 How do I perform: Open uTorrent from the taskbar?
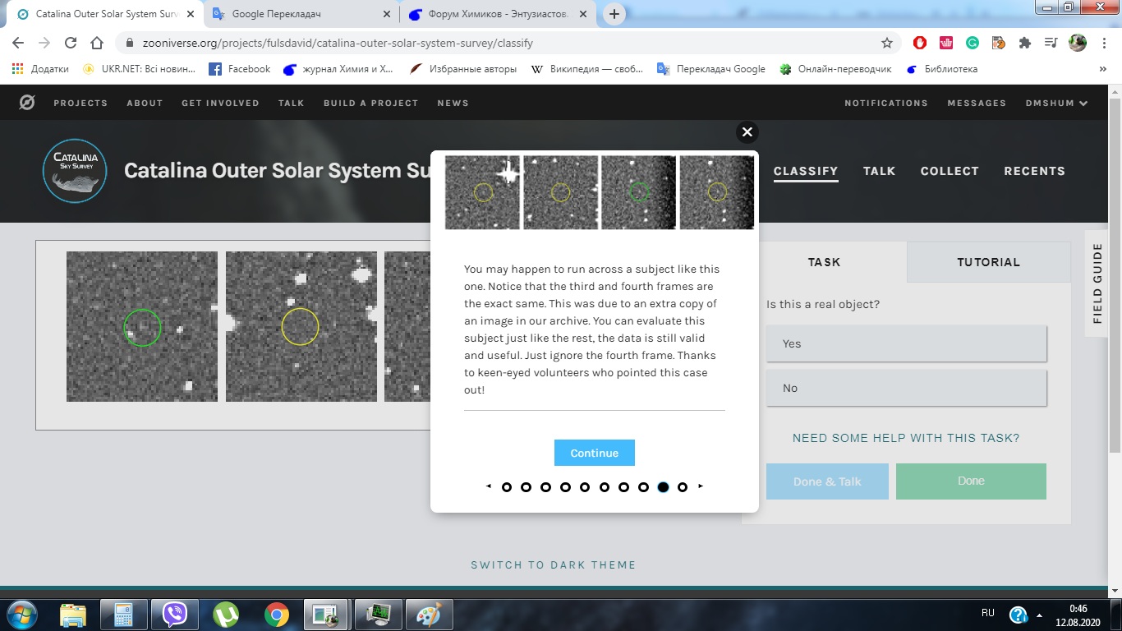225,614
